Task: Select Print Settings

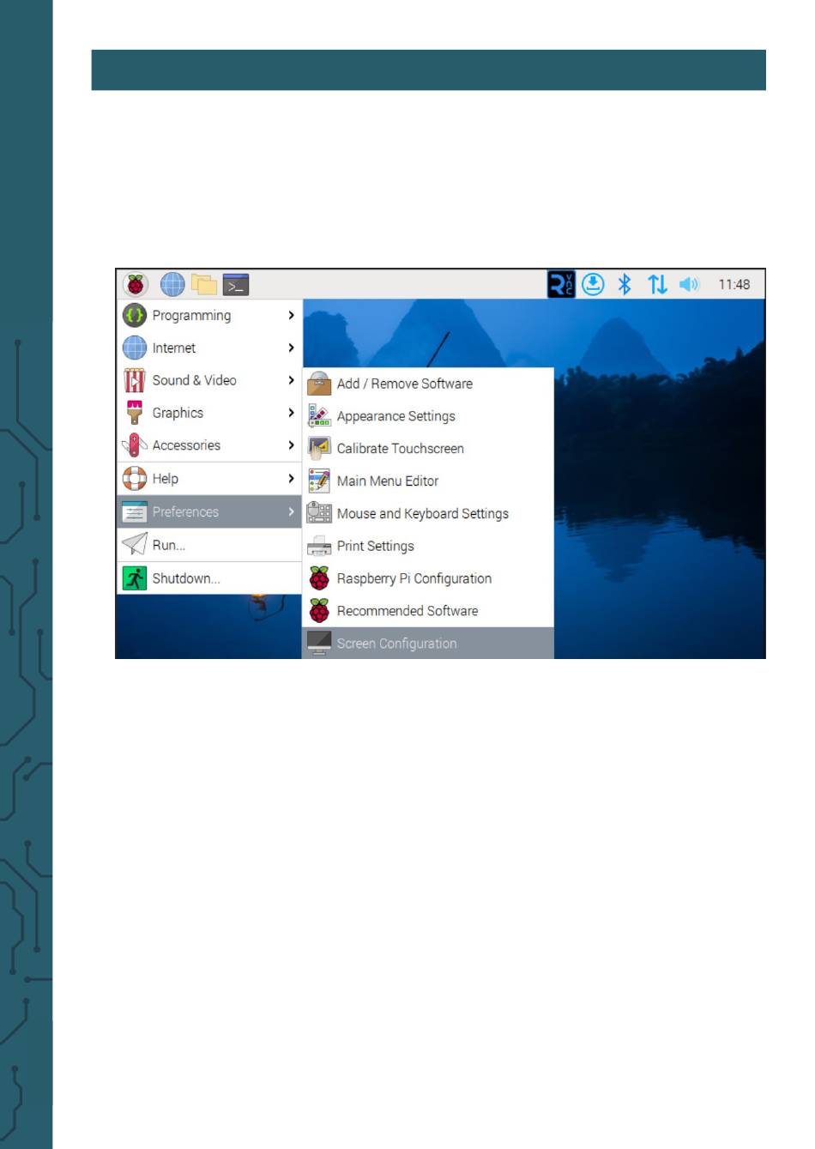Action: click(428, 546)
